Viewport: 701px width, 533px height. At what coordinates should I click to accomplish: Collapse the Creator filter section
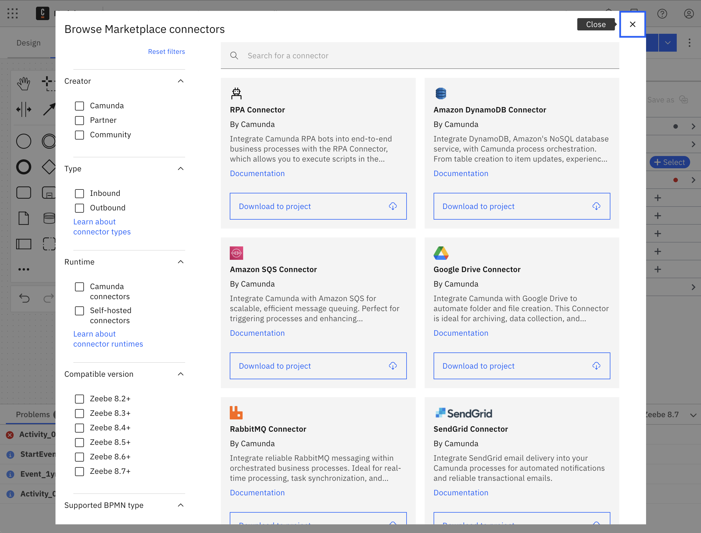[x=181, y=81]
